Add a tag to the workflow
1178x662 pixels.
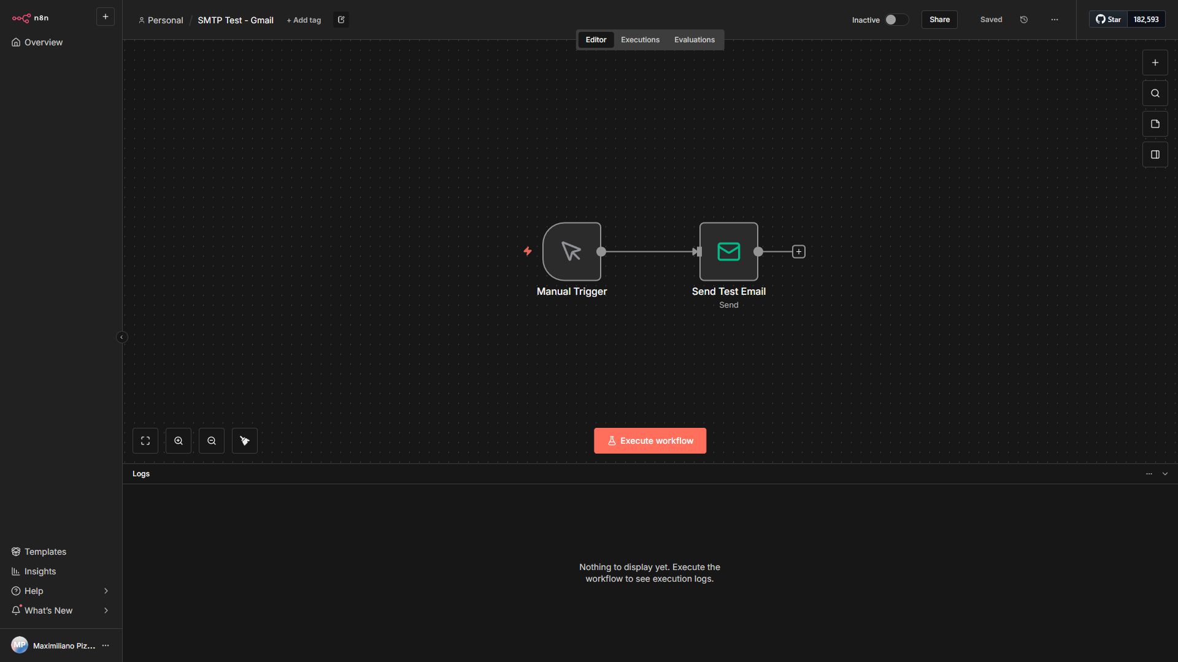pos(304,20)
